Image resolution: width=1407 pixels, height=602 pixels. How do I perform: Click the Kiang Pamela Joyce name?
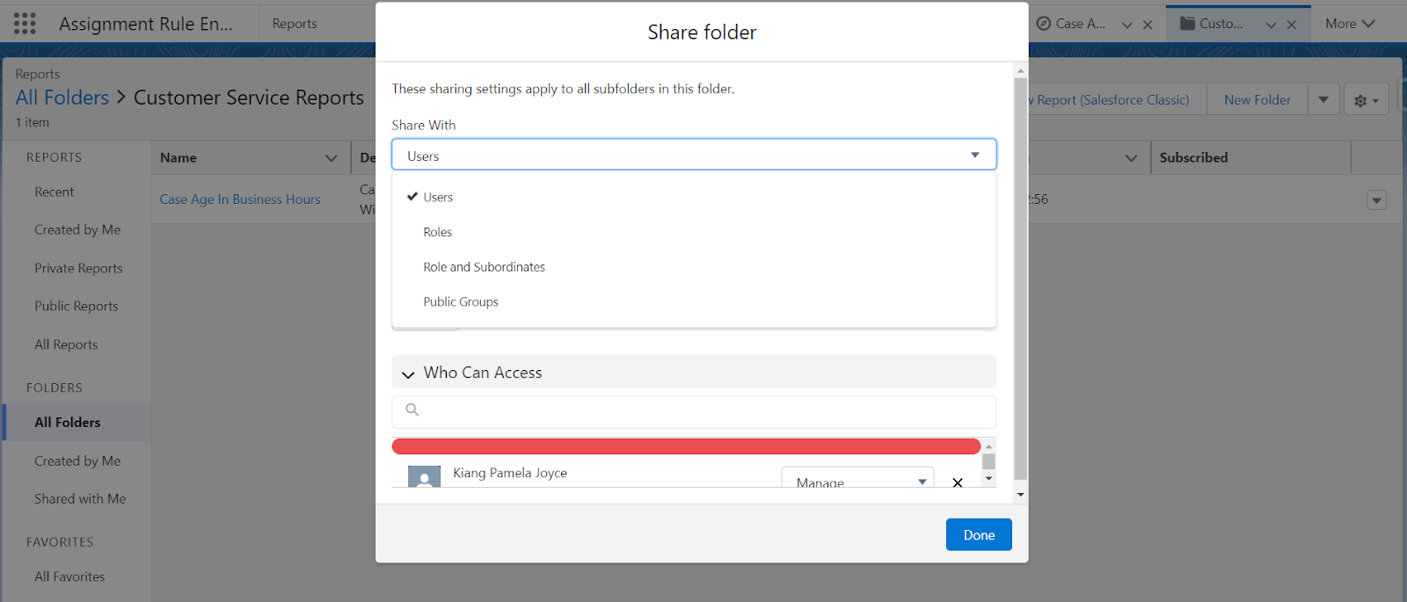coord(510,473)
